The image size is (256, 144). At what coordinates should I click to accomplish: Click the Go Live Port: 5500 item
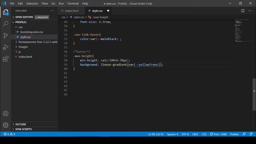point(218,134)
